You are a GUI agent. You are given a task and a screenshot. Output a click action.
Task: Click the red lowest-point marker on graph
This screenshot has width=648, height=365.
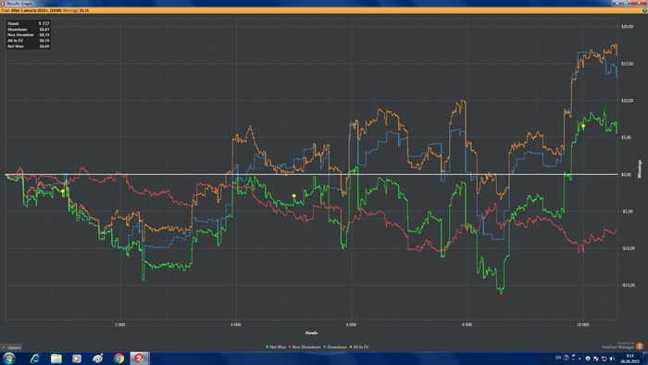pyautogui.click(x=501, y=296)
